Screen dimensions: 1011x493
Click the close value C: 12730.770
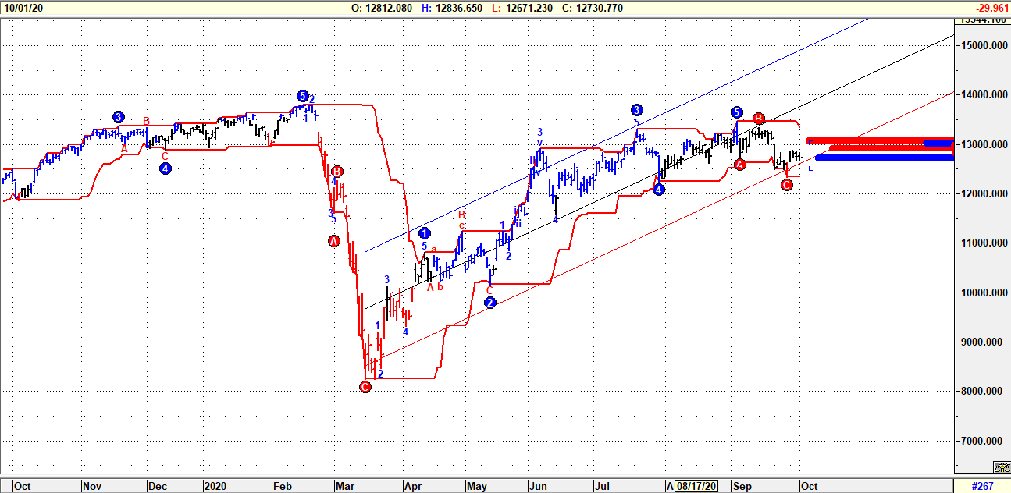[593, 7]
